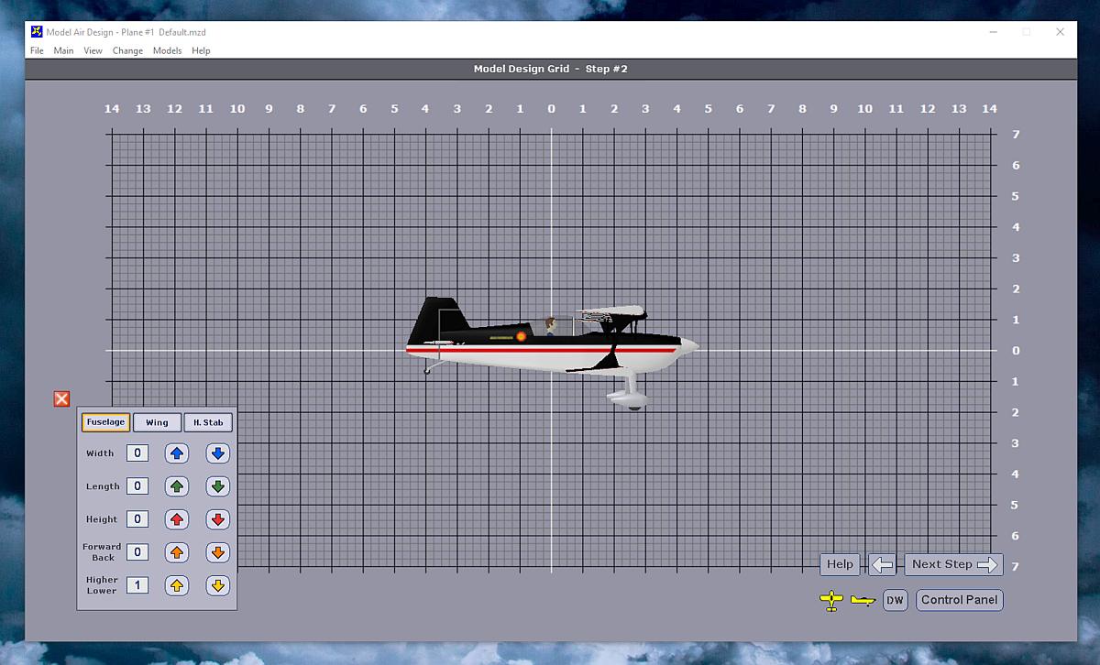The width and height of the screenshot is (1100, 665).
Task: Lower fuselage with yellow down arrow
Action: (x=217, y=585)
